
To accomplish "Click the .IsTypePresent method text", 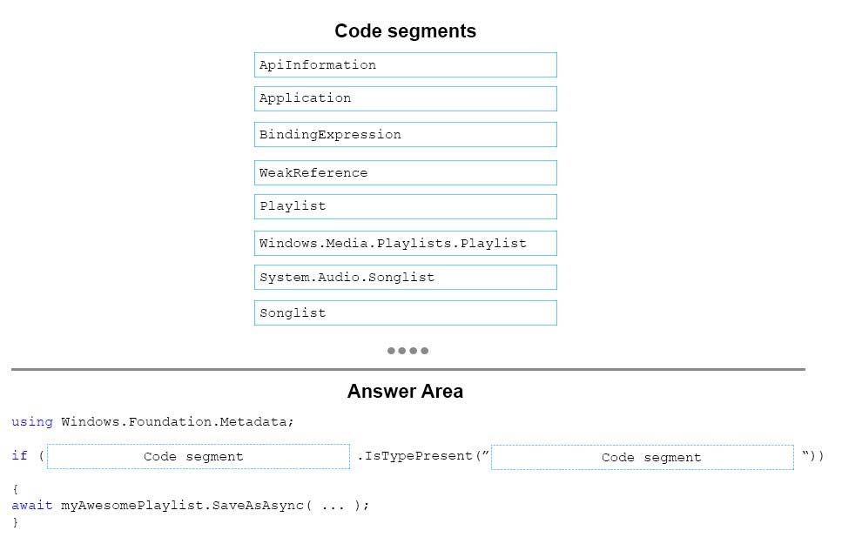I will [415, 456].
